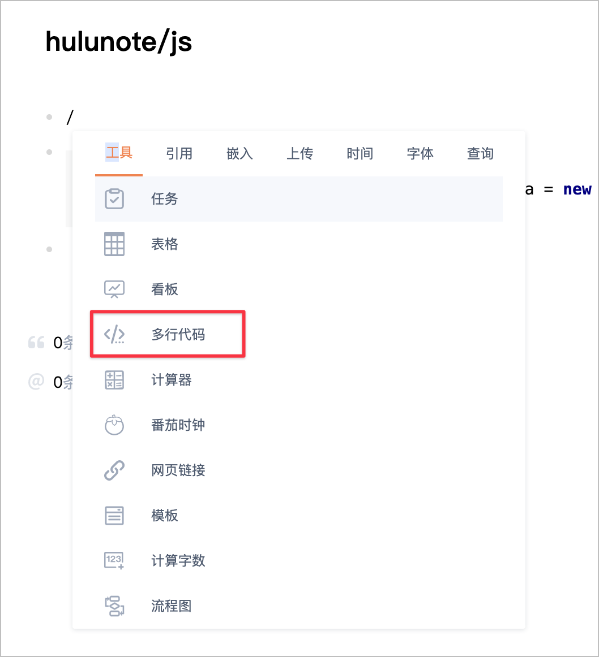This screenshot has height=657, width=599.
Task: Open the 字体 tab
Action: (420, 154)
